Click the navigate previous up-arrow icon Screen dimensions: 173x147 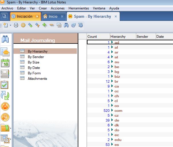[x=38, y=25]
